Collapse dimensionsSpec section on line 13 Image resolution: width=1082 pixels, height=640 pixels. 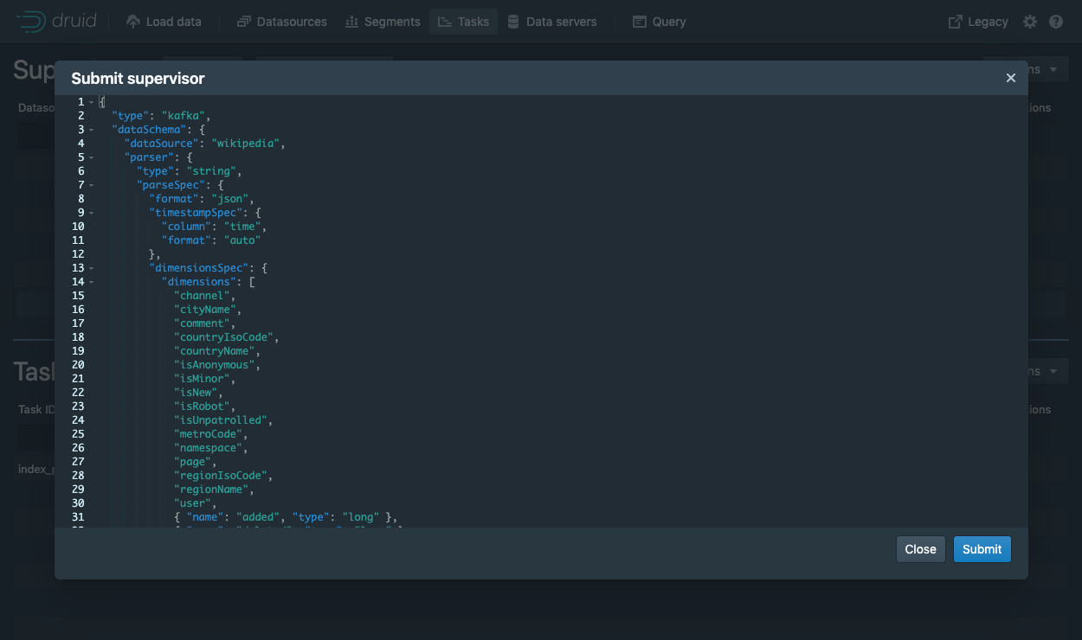pos(92,268)
